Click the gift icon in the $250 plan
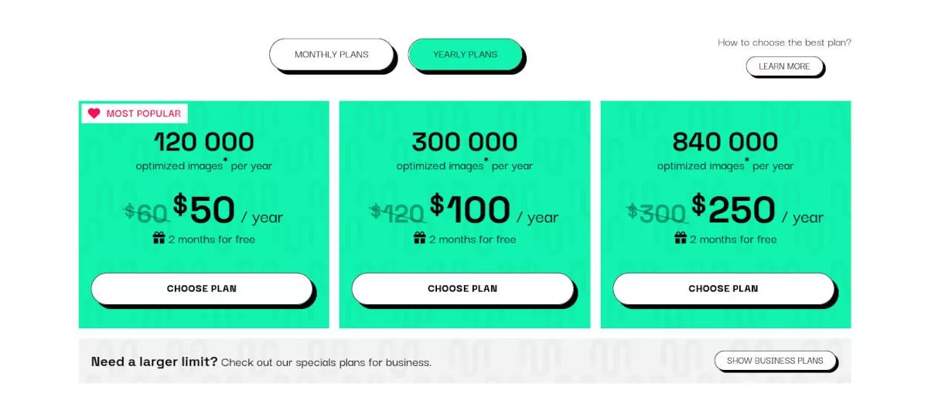Image resolution: width=928 pixels, height=397 pixels. [x=681, y=239]
